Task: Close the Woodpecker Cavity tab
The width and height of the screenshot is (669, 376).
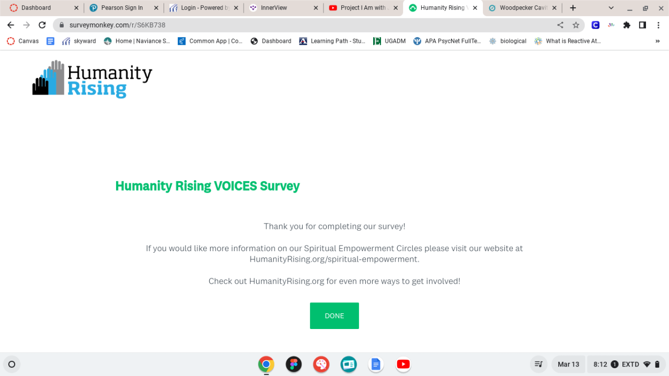Action: point(555,8)
